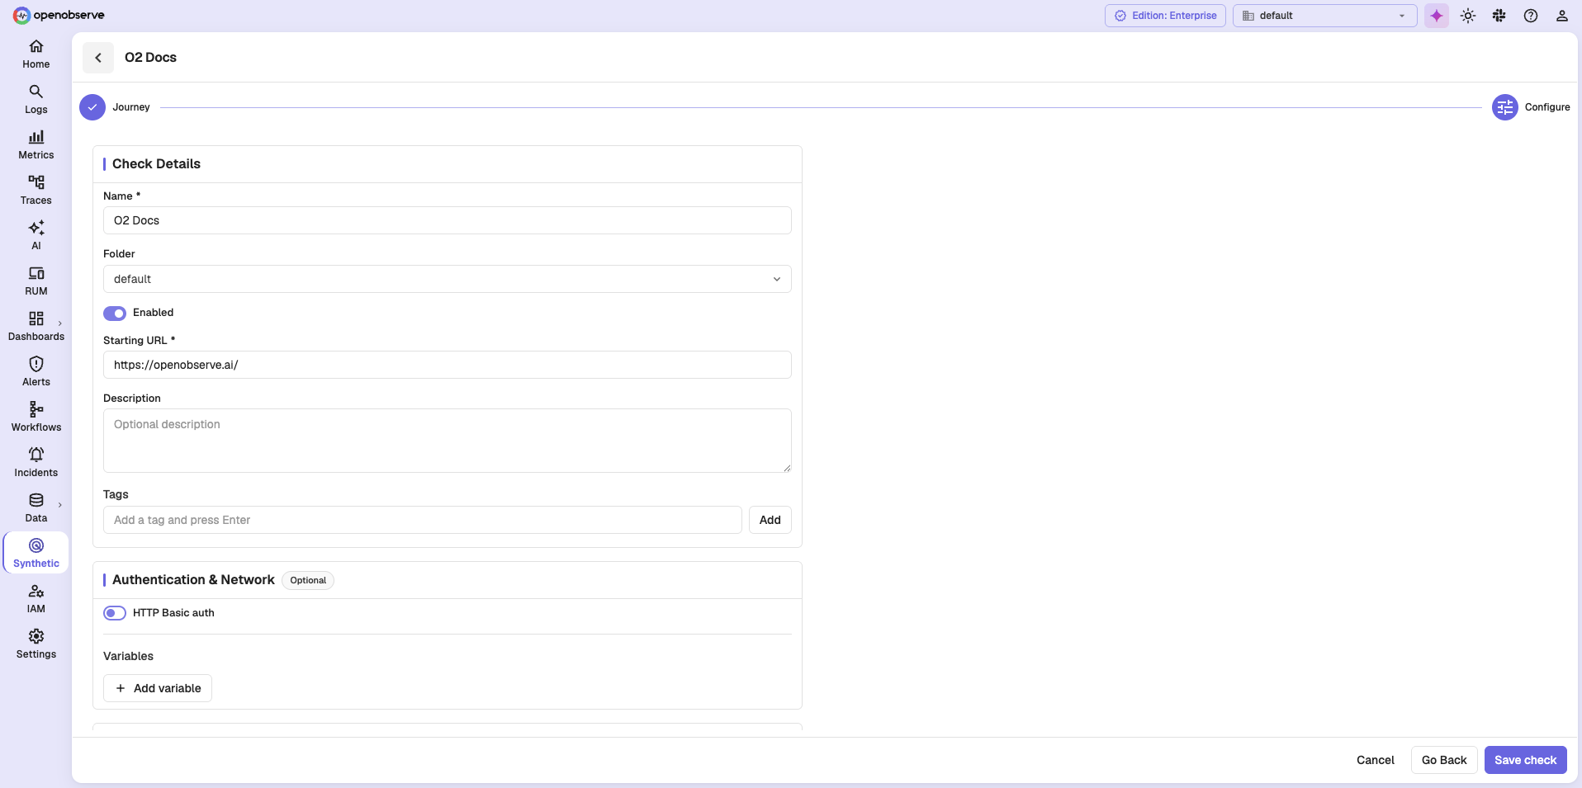Viewport: 1582px width, 788px height.
Task: Select Synthetic in the sidebar
Action: pyautogui.click(x=36, y=554)
